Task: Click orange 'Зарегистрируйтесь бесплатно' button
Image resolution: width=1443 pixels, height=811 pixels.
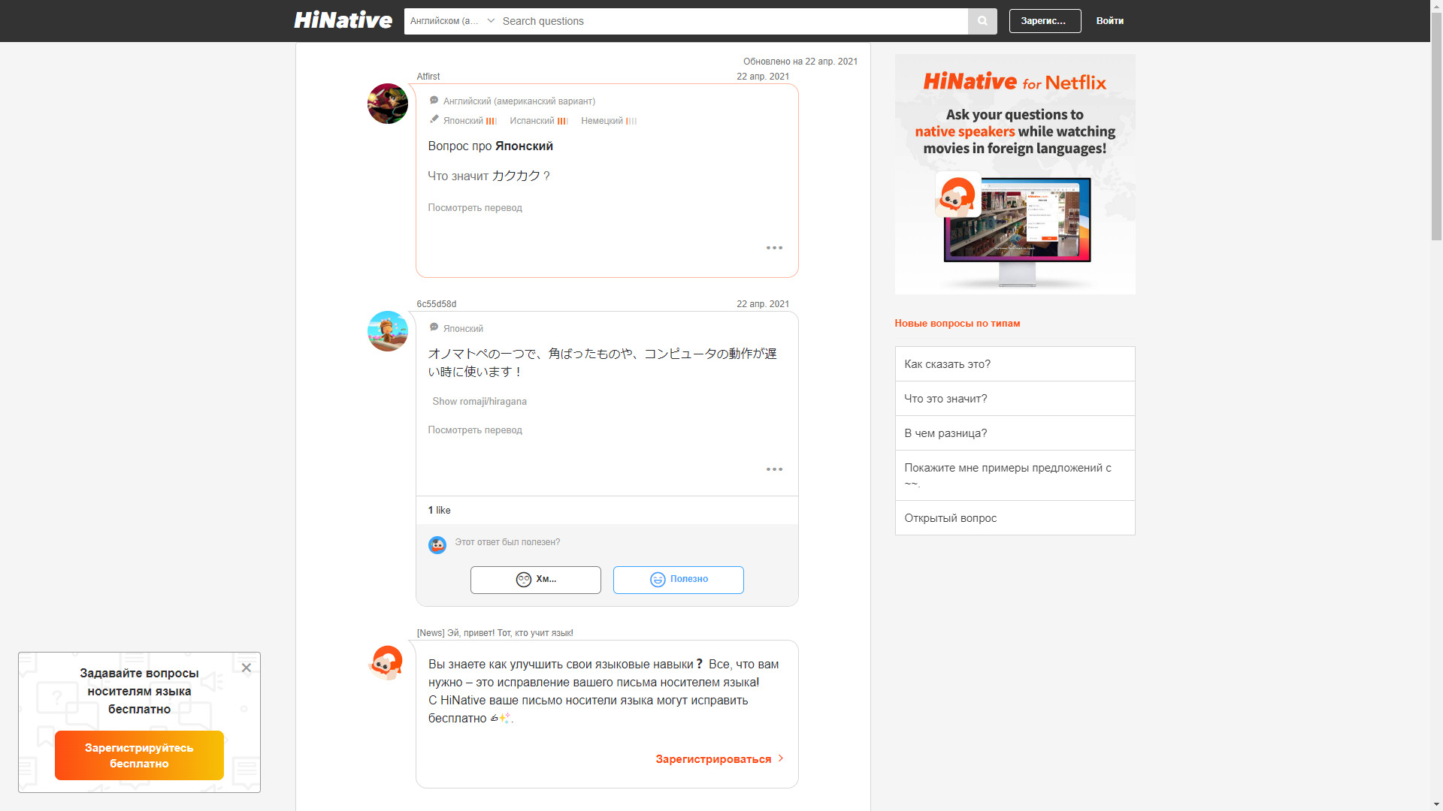Action: (x=139, y=755)
